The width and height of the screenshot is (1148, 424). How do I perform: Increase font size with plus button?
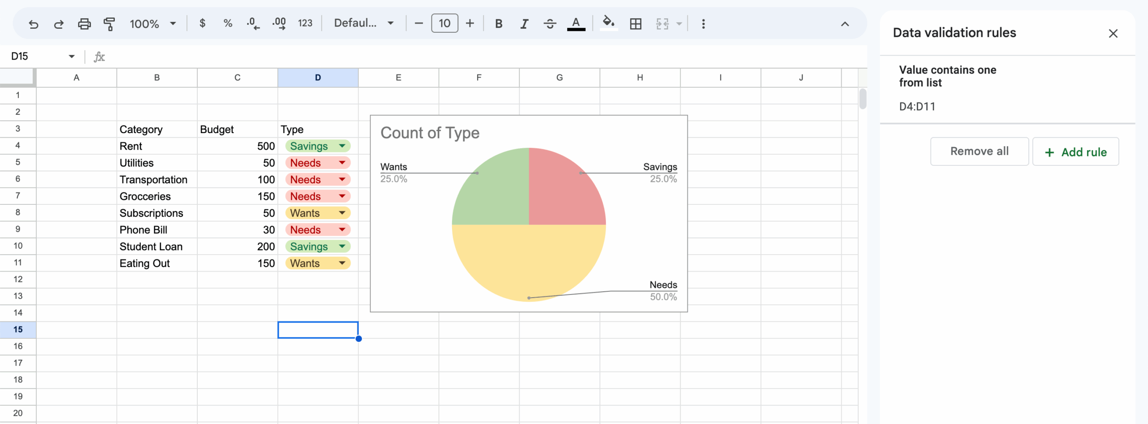point(470,23)
